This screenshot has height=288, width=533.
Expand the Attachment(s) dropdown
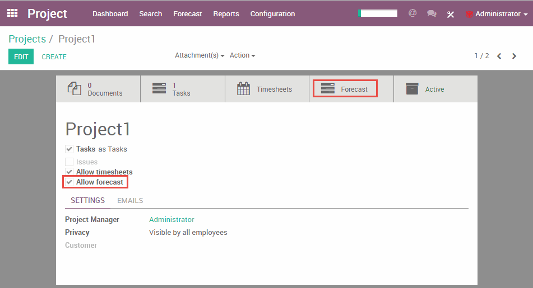pyautogui.click(x=200, y=56)
